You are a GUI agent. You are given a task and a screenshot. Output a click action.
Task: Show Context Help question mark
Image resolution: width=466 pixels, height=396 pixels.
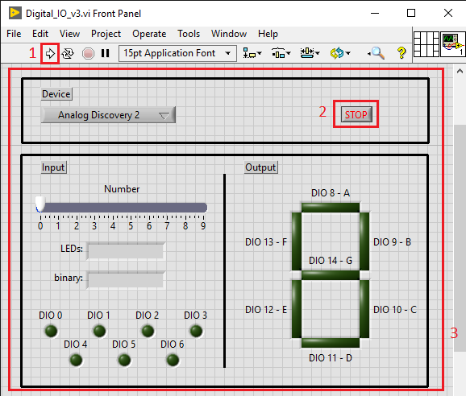coord(402,53)
